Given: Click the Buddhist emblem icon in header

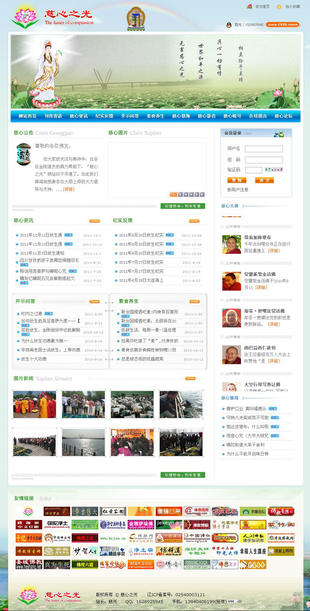Looking at the screenshot, I should 136,19.
